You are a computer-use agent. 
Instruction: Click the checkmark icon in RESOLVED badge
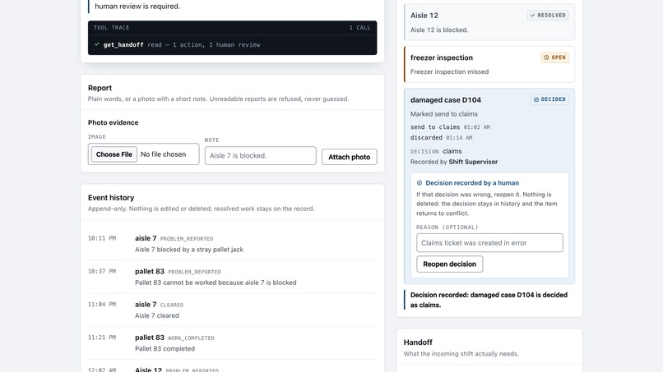tap(532, 16)
